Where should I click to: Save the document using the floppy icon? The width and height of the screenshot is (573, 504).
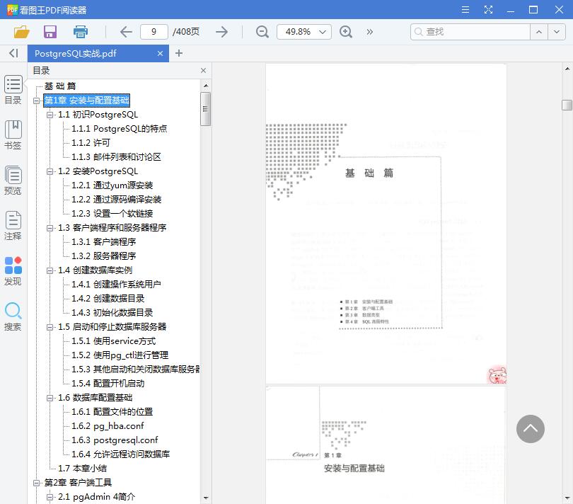[50, 32]
